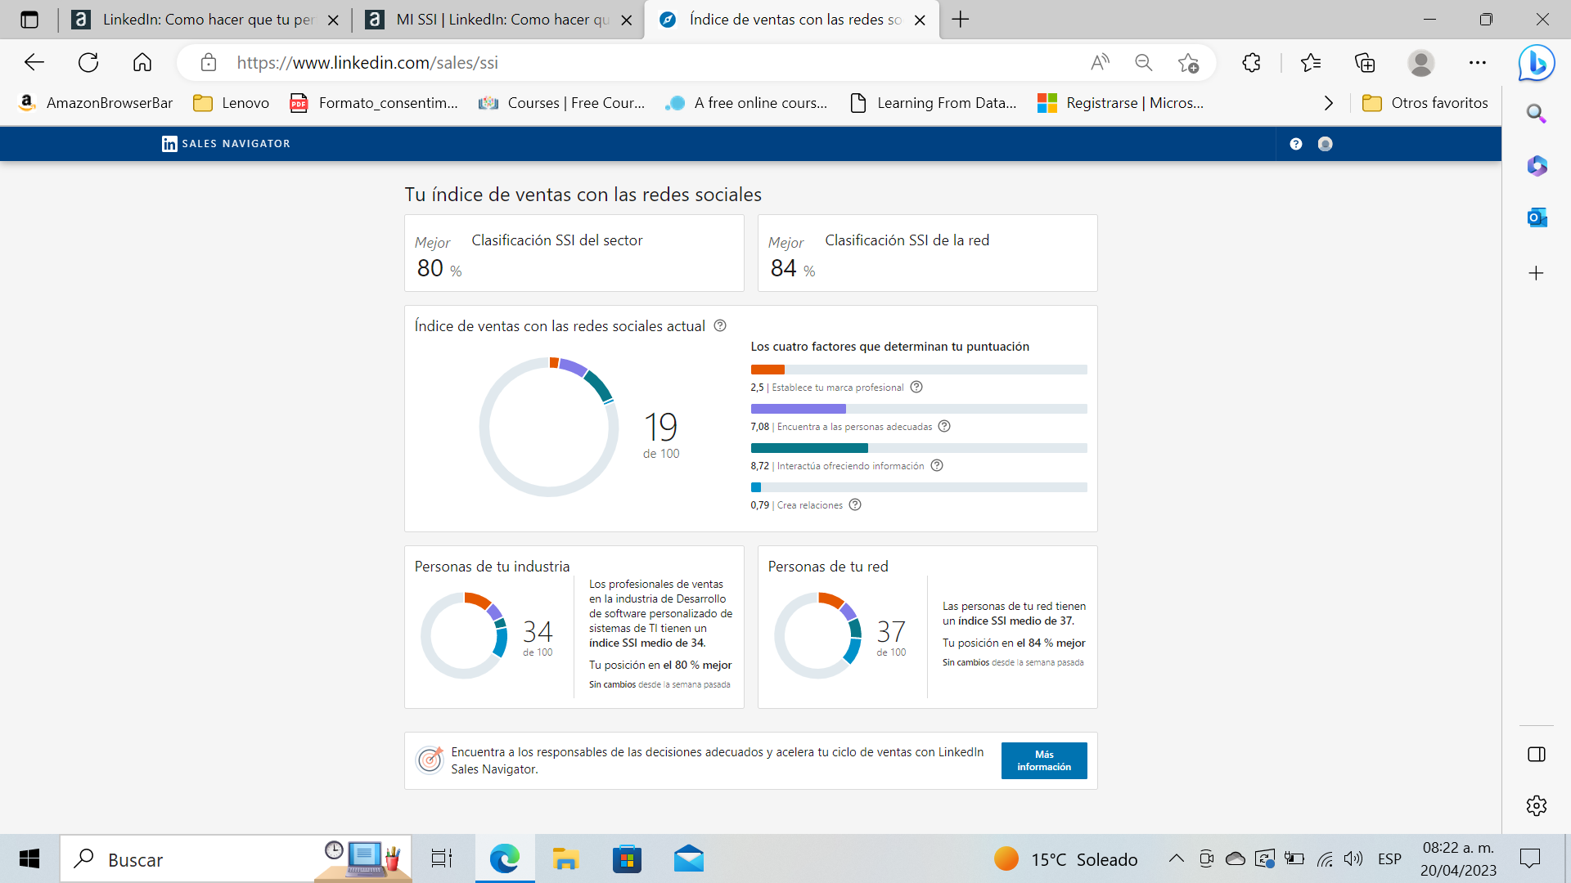This screenshot has height=883, width=1571.
Task: Open the favorites list icon
Action: click(1311, 62)
